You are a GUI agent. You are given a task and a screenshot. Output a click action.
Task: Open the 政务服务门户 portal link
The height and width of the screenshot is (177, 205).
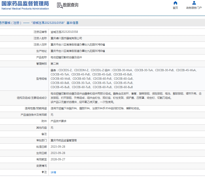click(194, 8)
